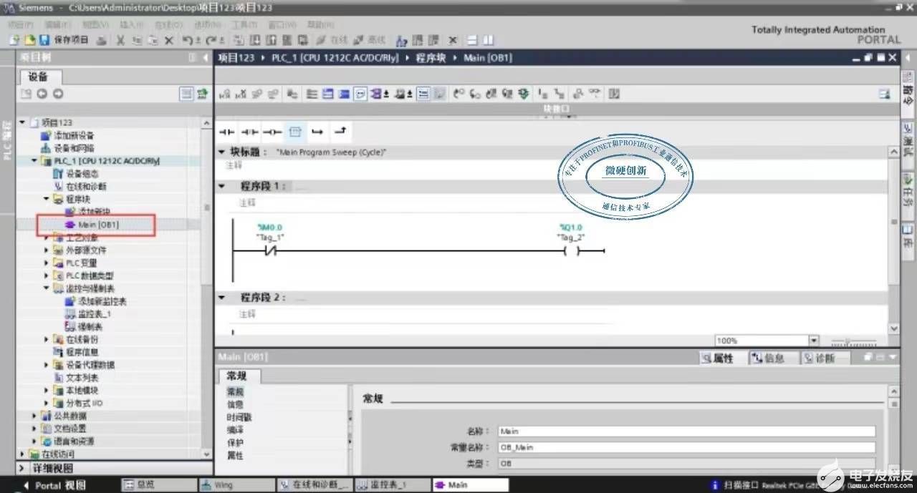The width and height of the screenshot is (917, 493).
Task: Click the project tree forward arrow icon
Action: [58, 94]
